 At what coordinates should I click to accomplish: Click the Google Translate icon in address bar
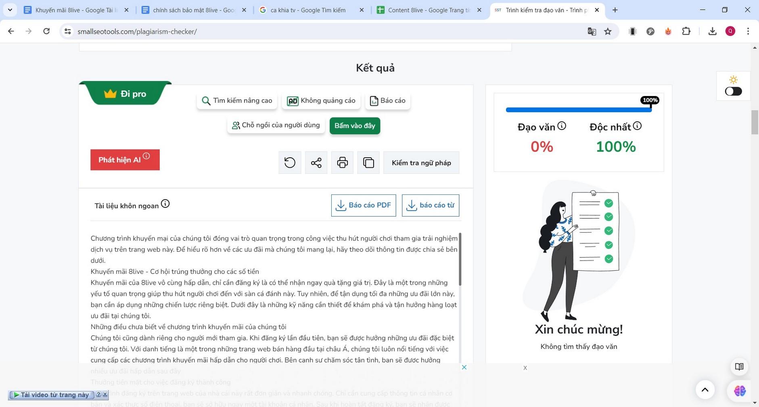592,31
